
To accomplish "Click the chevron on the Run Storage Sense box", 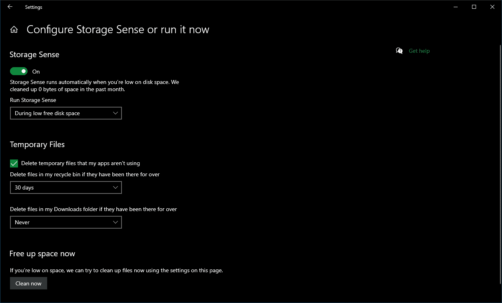I will click(116, 113).
